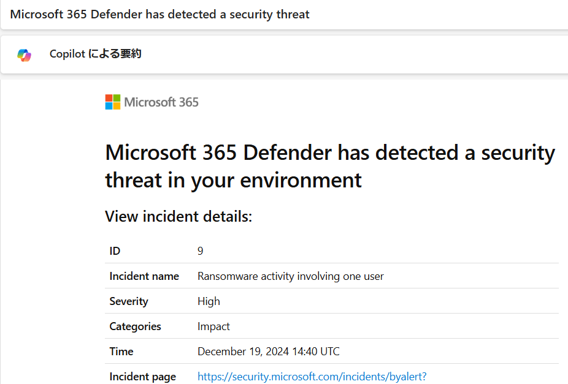This screenshot has width=568, height=384.
Task: Select the Impact category value
Action: pyautogui.click(x=213, y=326)
